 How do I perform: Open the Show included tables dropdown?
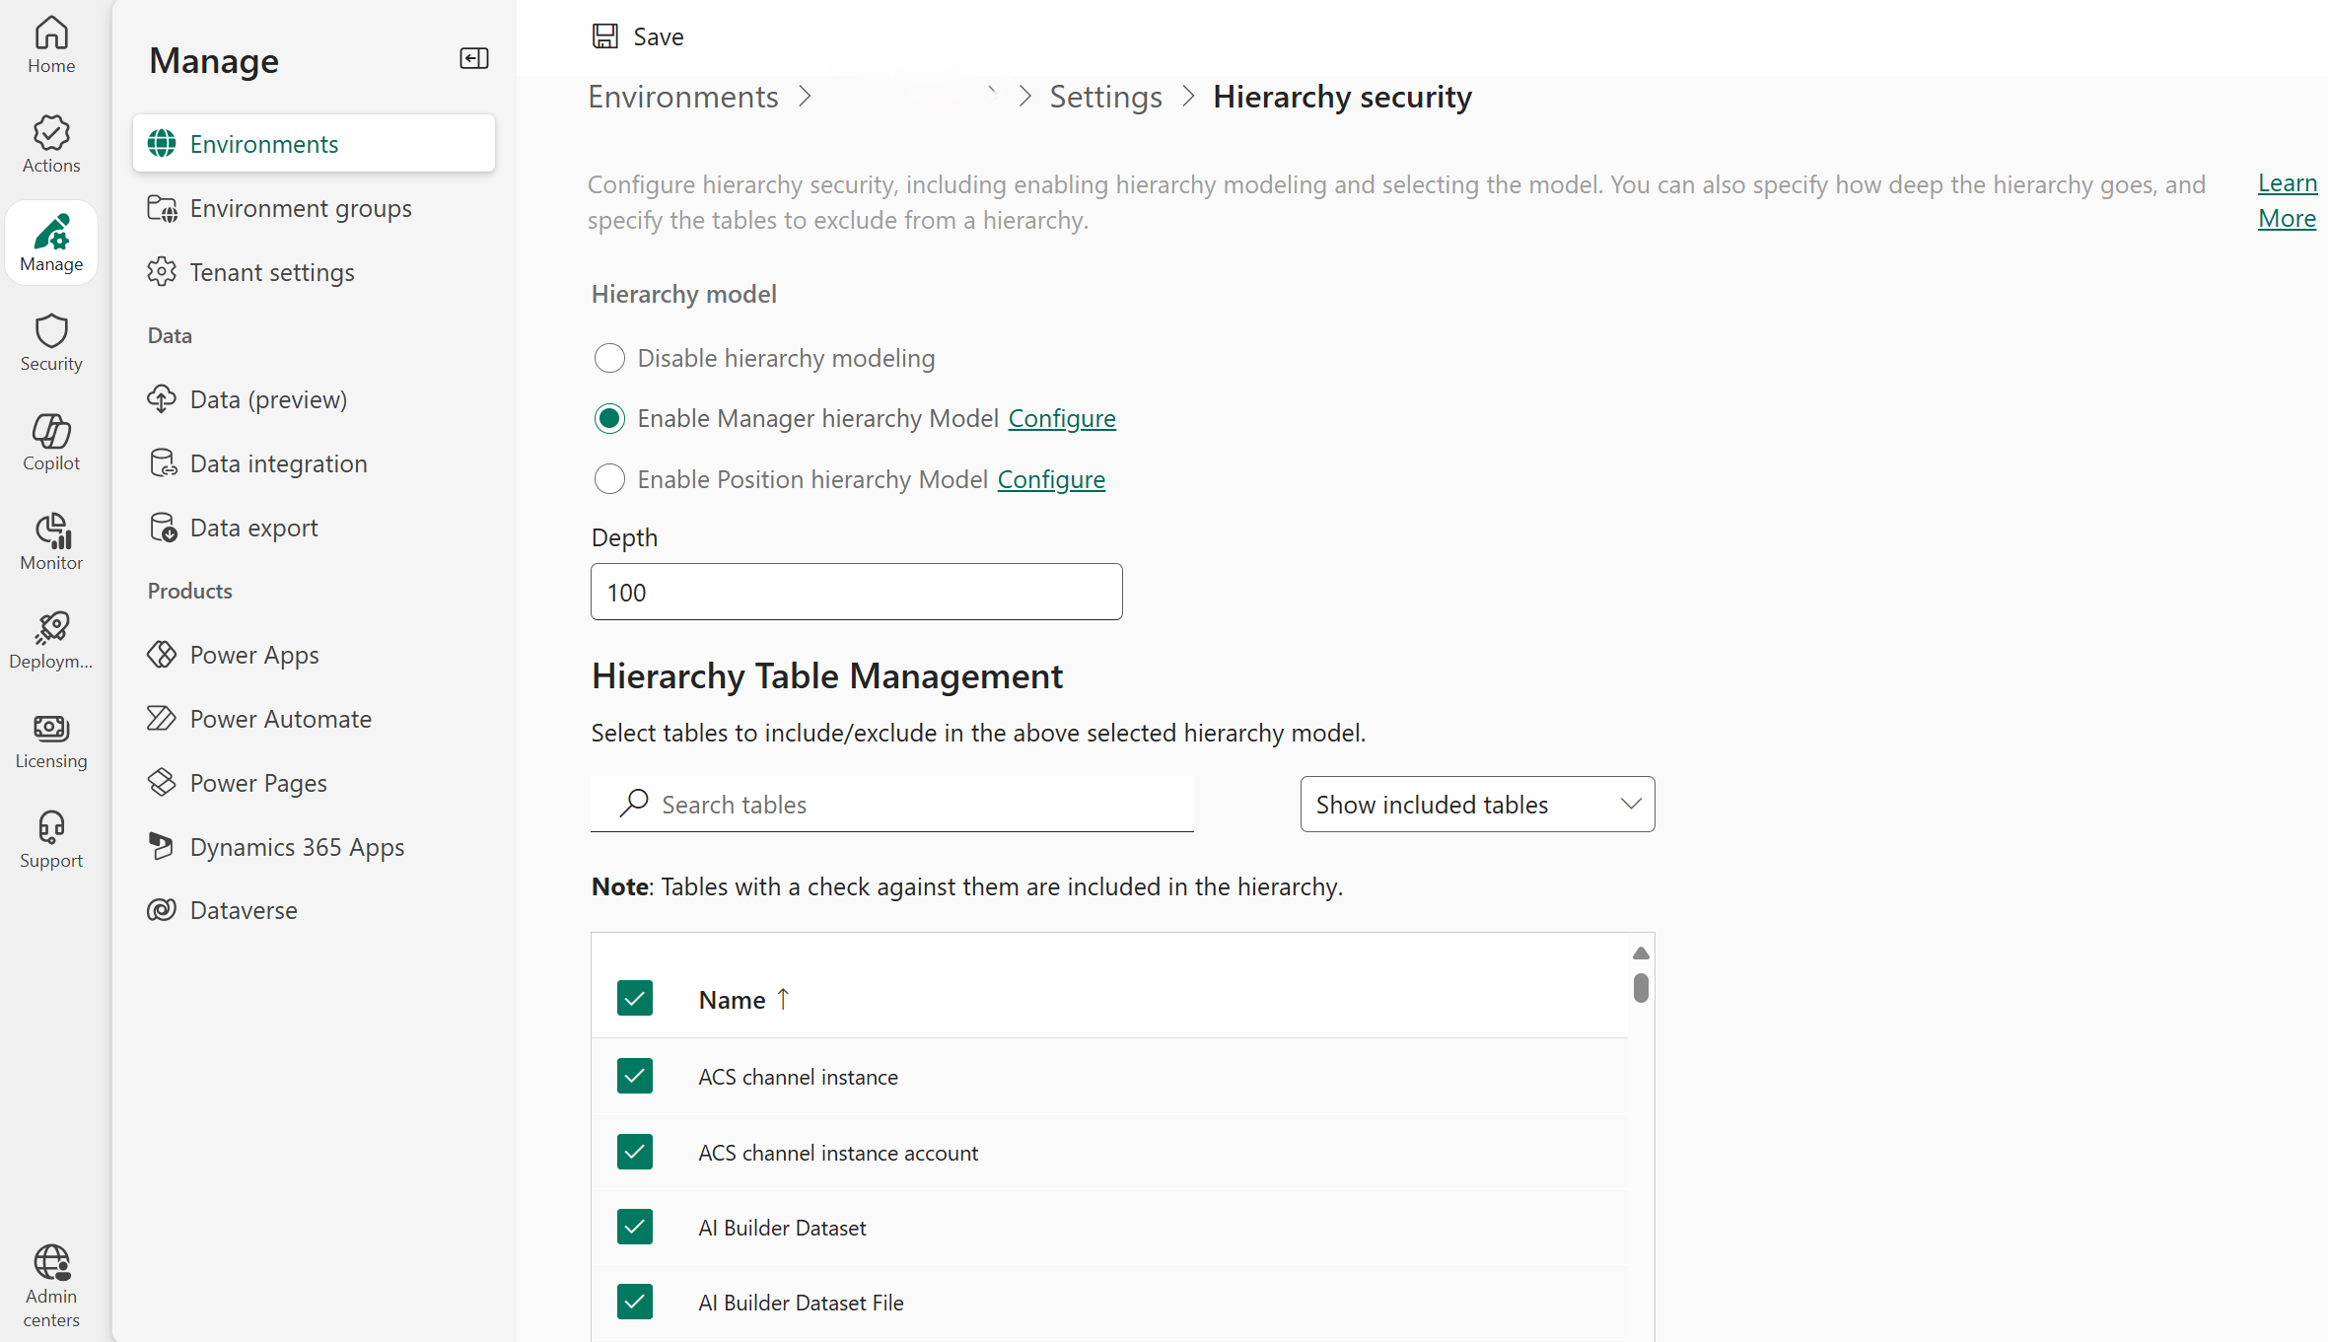tap(1476, 805)
